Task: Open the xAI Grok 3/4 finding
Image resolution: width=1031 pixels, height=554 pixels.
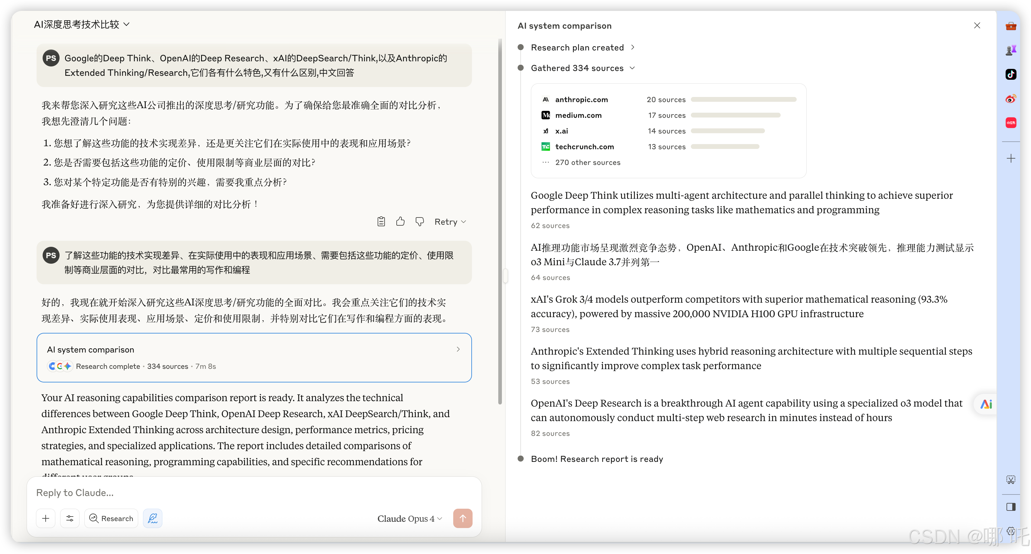Action: [x=739, y=306]
